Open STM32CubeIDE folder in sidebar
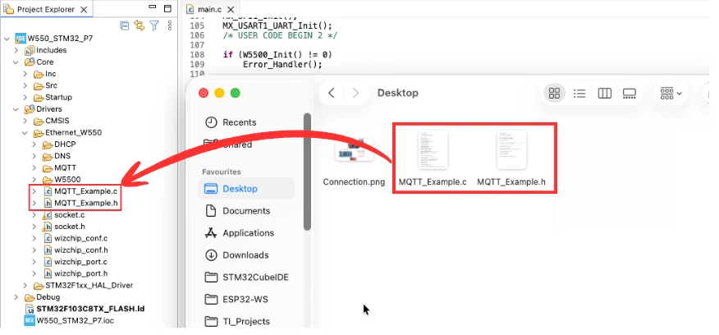 pyautogui.click(x=247, y=278)
